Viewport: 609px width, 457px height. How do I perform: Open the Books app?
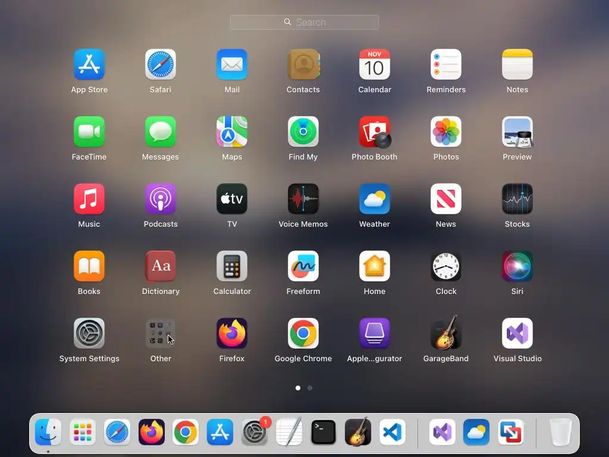89,266
